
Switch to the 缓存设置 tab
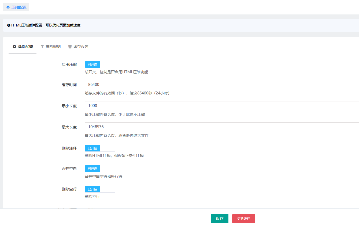click(x=78, y=47)
